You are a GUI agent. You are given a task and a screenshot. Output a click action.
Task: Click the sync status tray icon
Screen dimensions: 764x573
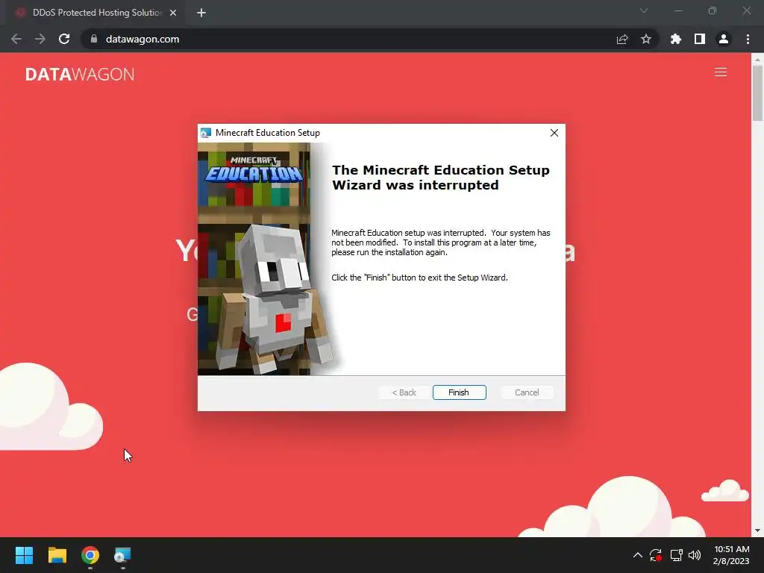click(656, 555)
